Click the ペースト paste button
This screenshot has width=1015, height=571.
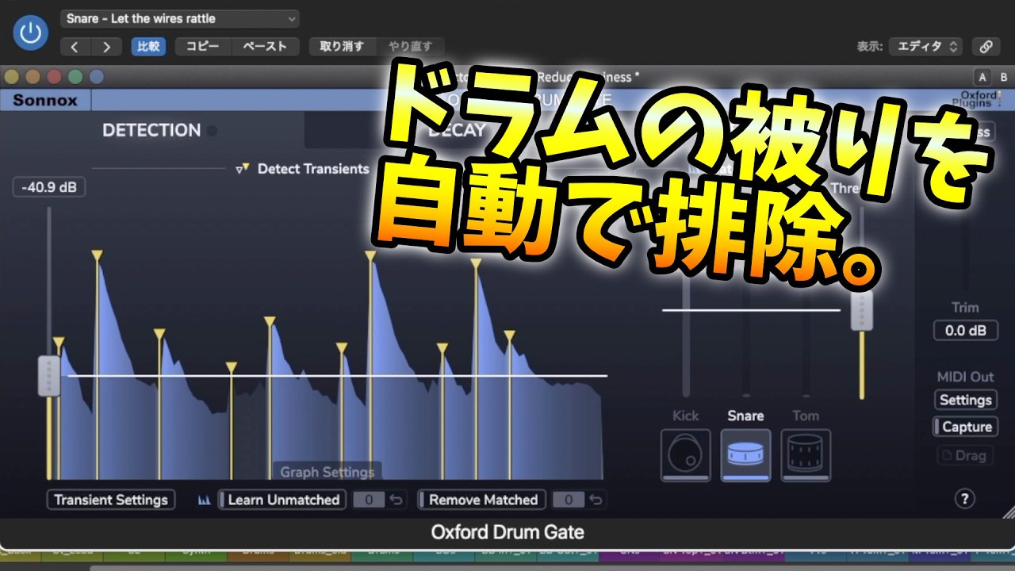tap(265, 47)
